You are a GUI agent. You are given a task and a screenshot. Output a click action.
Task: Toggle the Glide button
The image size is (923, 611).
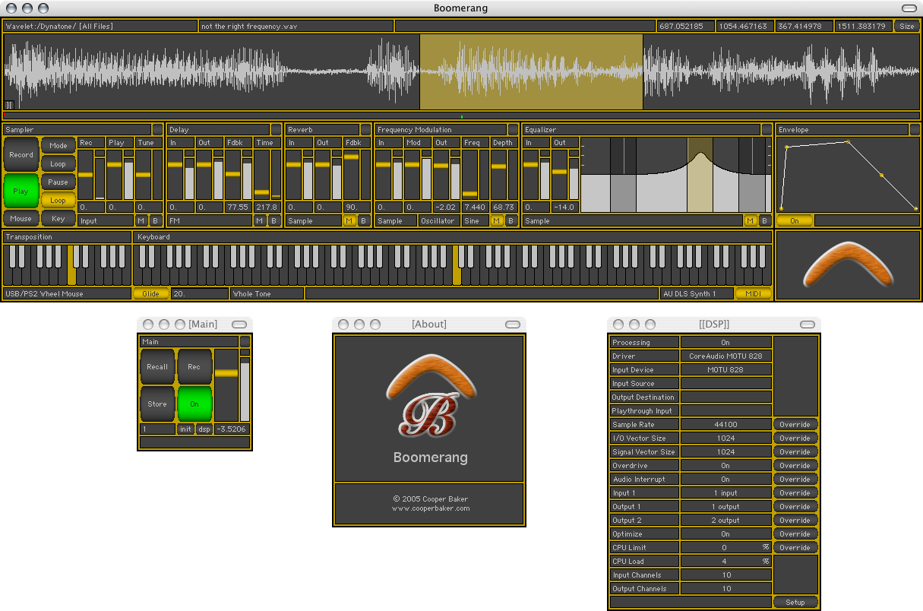pyautogui.click(x=151, y=294)
